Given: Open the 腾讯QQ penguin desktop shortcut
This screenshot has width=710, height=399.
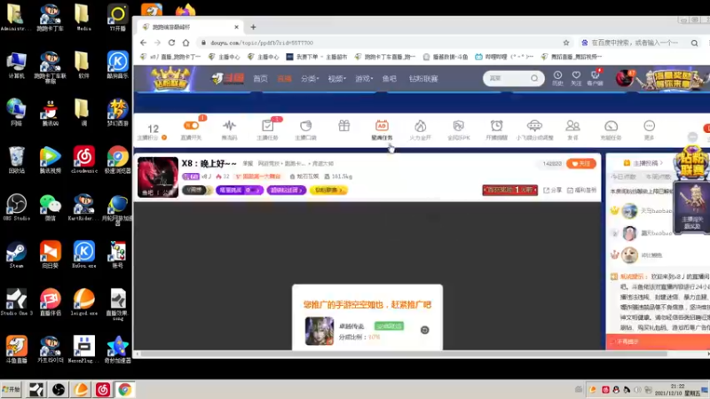Looking at the screenshot, I should point(50,113).
